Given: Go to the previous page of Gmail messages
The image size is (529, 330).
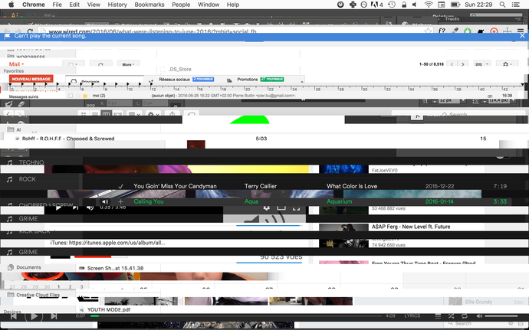Looking at the screenshot, I should (x=452, y=64).
